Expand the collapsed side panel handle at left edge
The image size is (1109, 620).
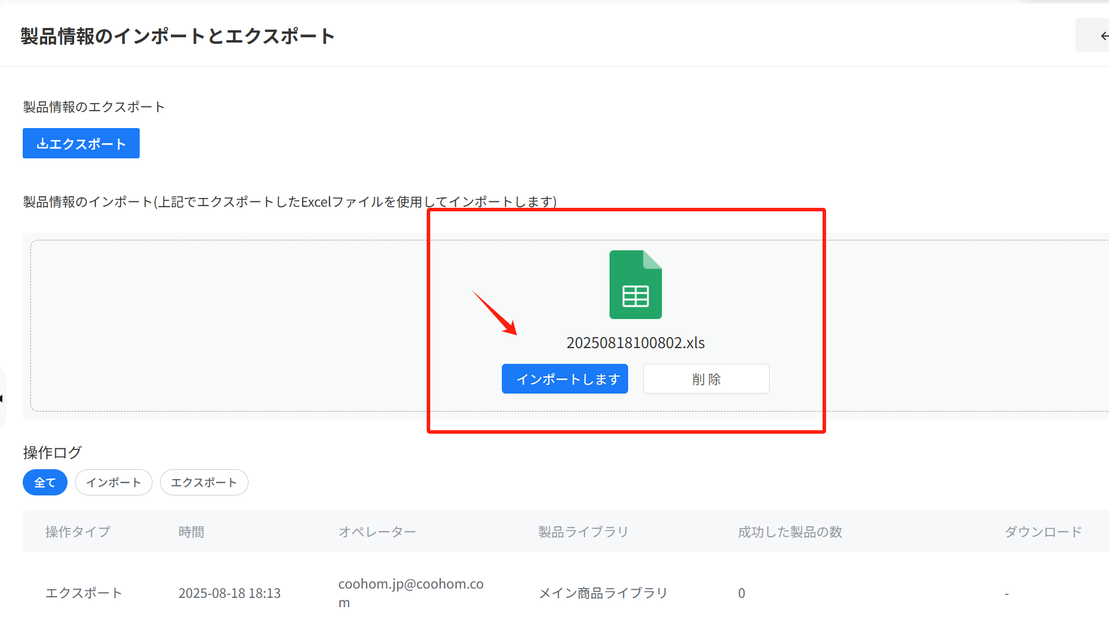[2, 399]
